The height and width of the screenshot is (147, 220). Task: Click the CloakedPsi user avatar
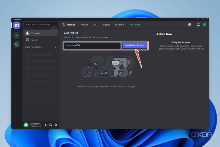26,125
